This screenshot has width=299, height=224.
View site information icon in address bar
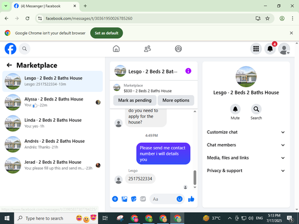click(40, 19)
